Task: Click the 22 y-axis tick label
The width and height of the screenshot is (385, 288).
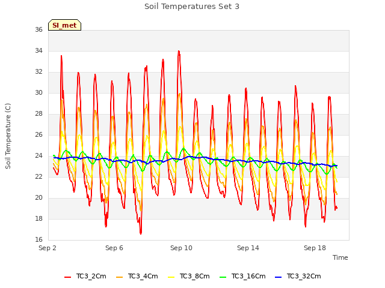Action: click(38, 176)
